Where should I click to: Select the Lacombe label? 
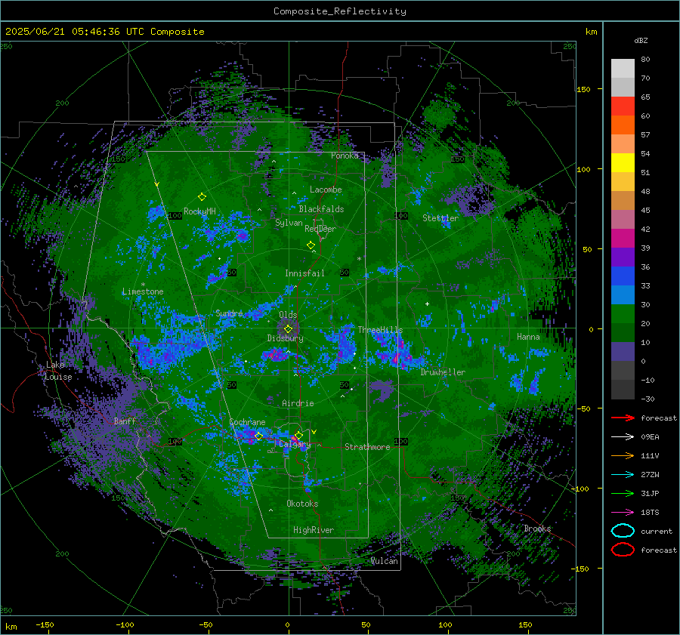tap(326, 190)
